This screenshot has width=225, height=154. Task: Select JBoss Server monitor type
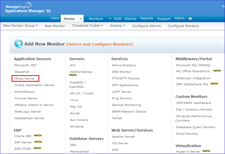pos(25,78)
